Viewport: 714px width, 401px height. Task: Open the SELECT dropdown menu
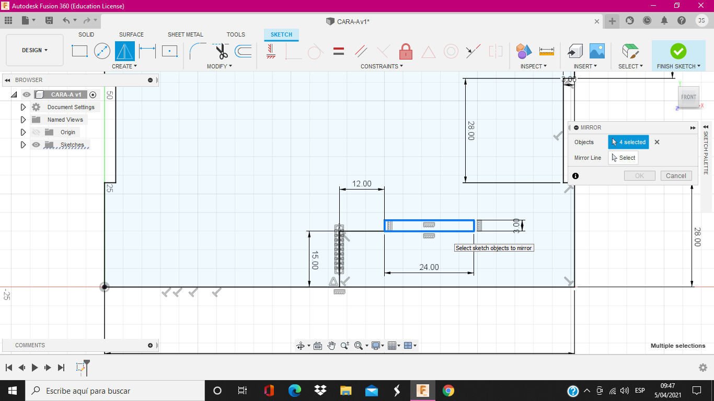(x=631, y=66)
